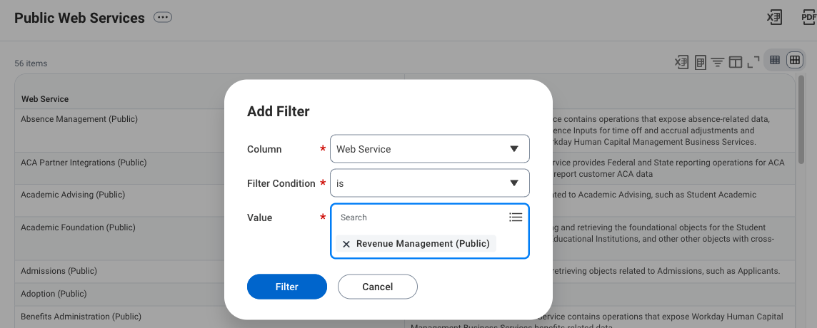Select Academic Advising (Public) row
Viewport: 817px width, 328px height.
(x=73, y=195)
